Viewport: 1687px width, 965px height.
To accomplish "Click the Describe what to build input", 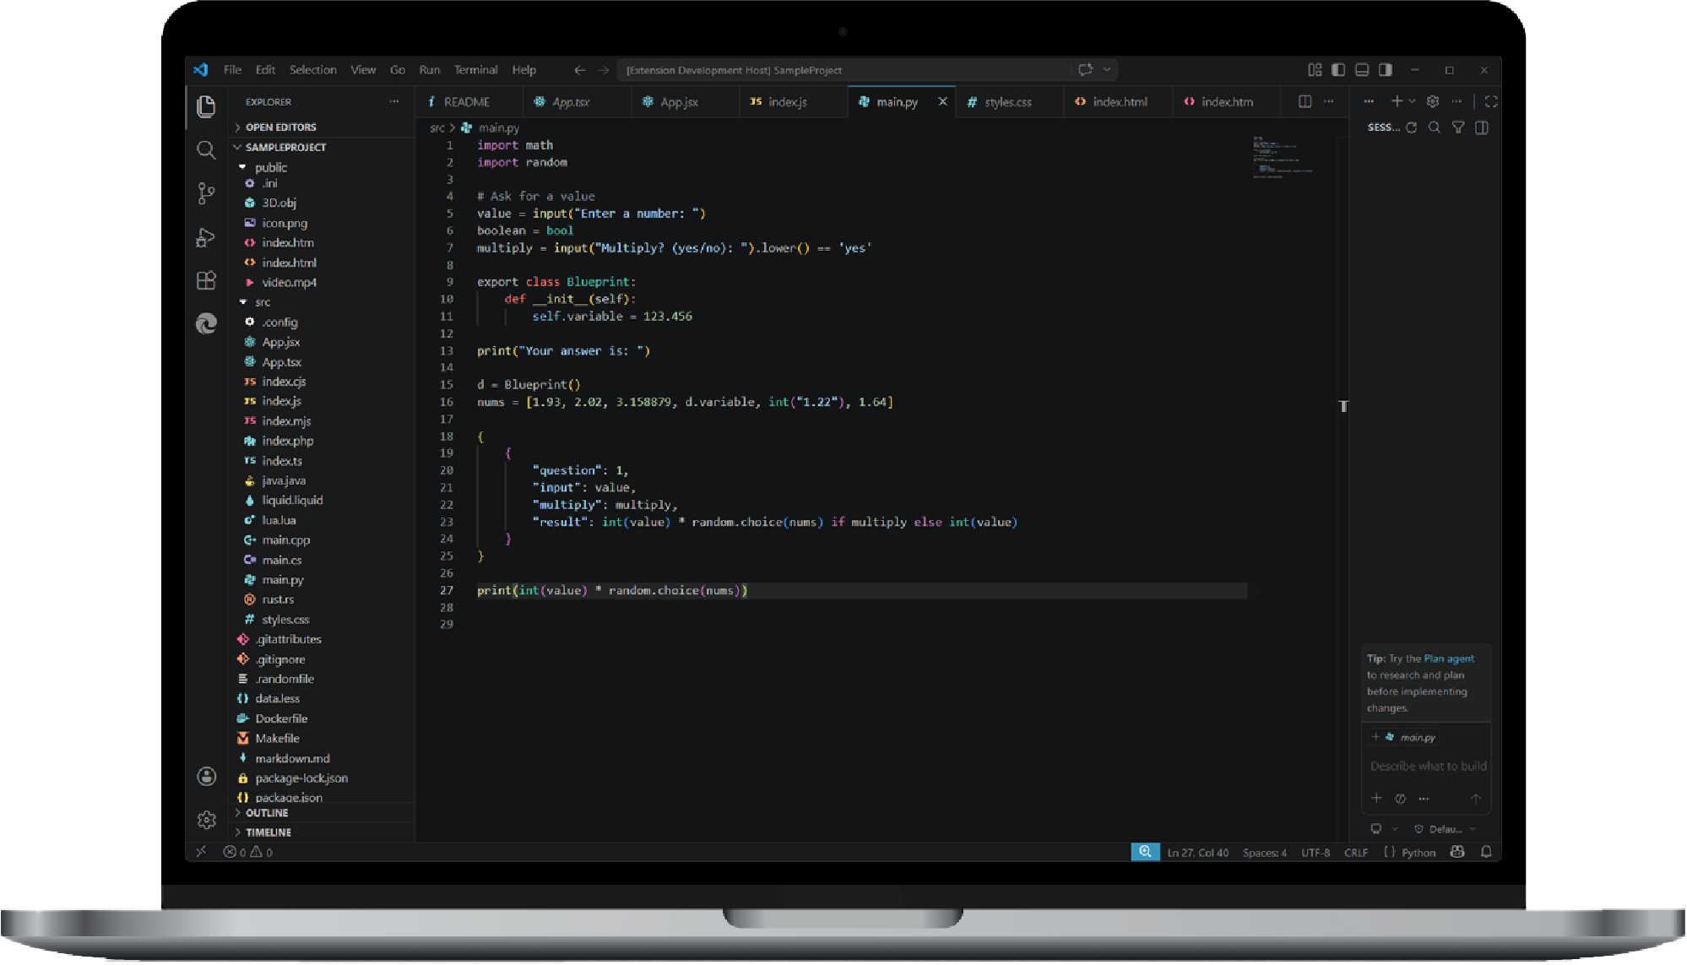I will (x=1428, y=766).
